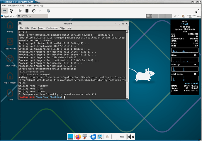202x141 pixels.
Task: Click the show desktop icon in dock
Action: [x=70, y=137]
